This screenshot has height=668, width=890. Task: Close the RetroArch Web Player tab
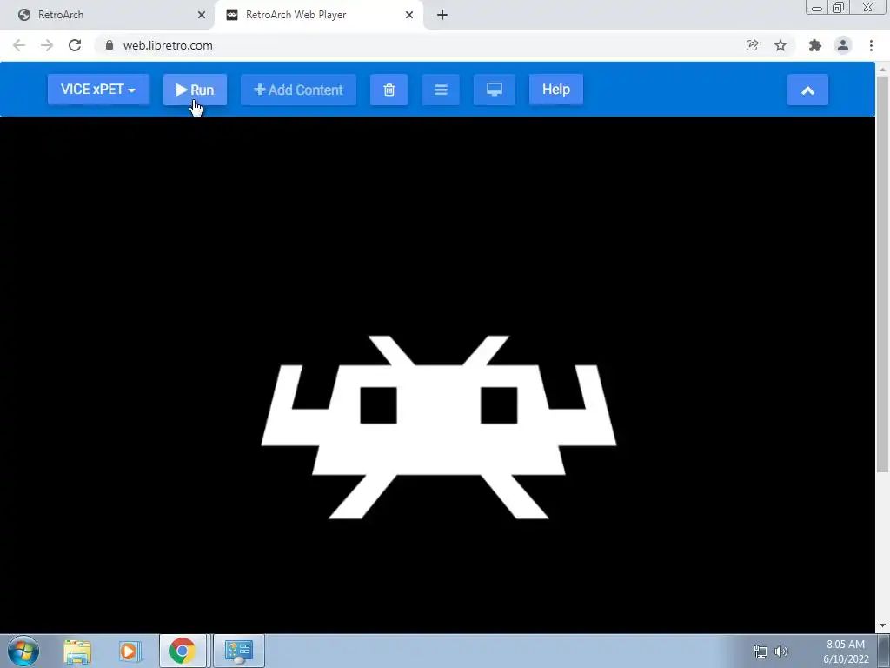(x=409, y=15)
